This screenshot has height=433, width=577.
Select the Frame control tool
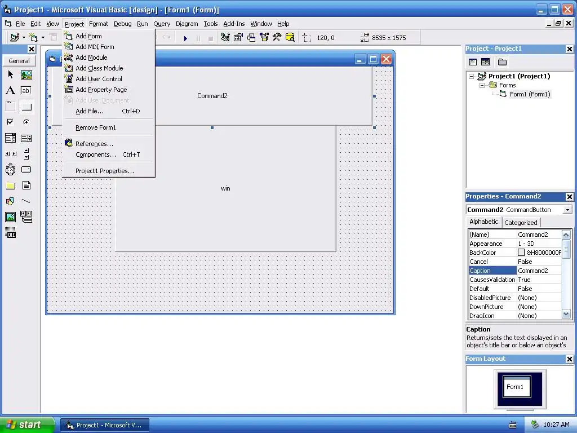10,107
